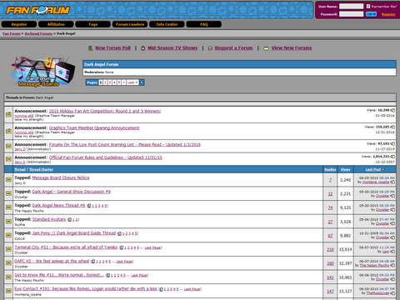This screenshot has width=400, height=300.
Task: Click the Fan Forum Message Boards image
Action: (x=43, y=72)
